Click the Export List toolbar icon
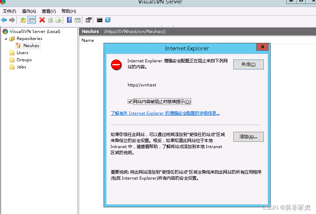 tap(58, 20)
